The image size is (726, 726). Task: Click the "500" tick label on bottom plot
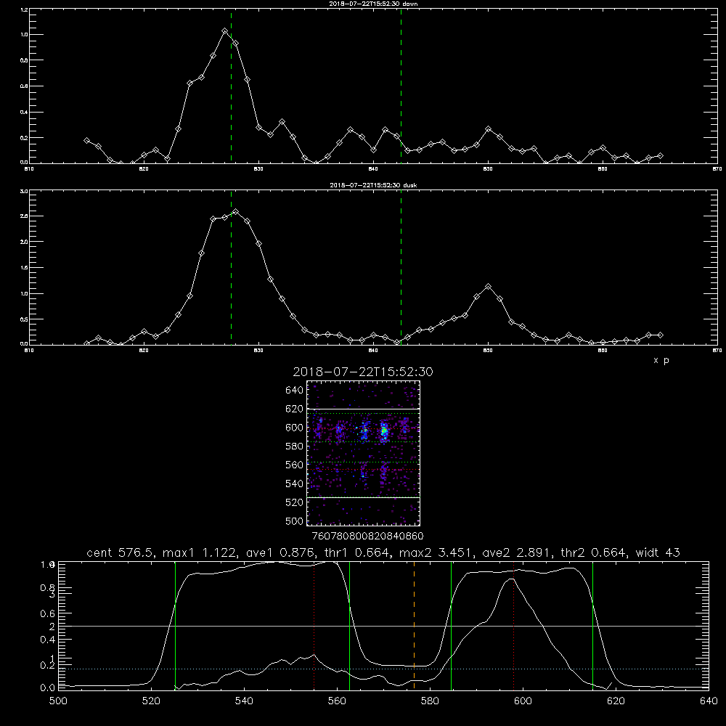58,701
